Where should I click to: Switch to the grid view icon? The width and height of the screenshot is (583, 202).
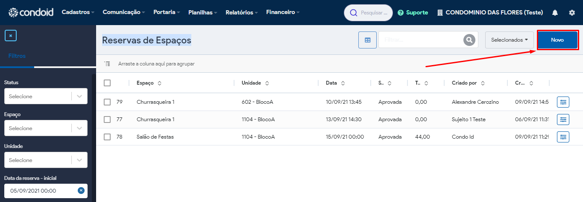[x=367, y=40]
